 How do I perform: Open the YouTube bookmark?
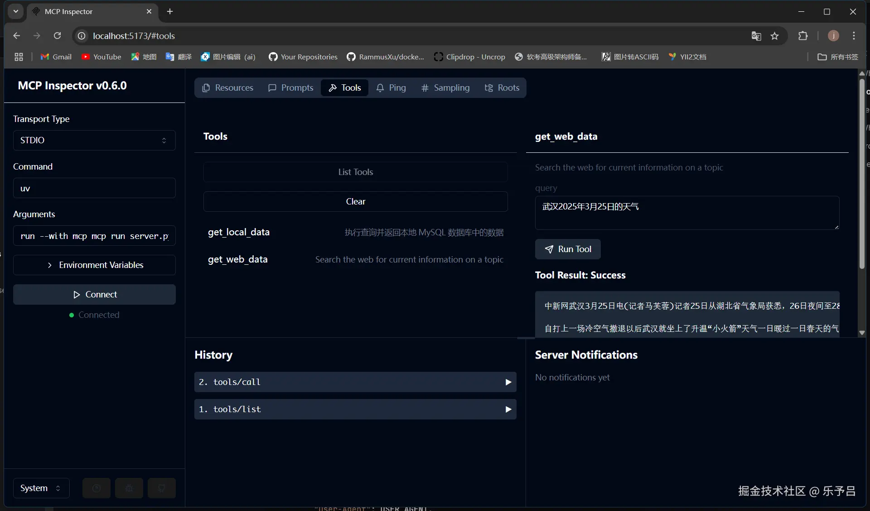[101, 57]
